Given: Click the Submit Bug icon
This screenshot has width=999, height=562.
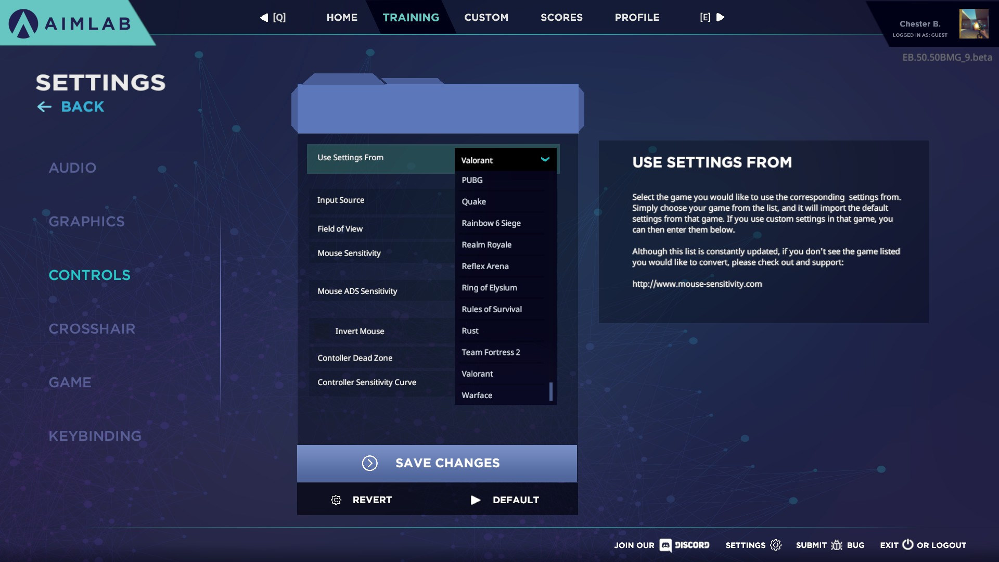Looking at the screenshot, I should pyautogui.click(x=836, y=544).
